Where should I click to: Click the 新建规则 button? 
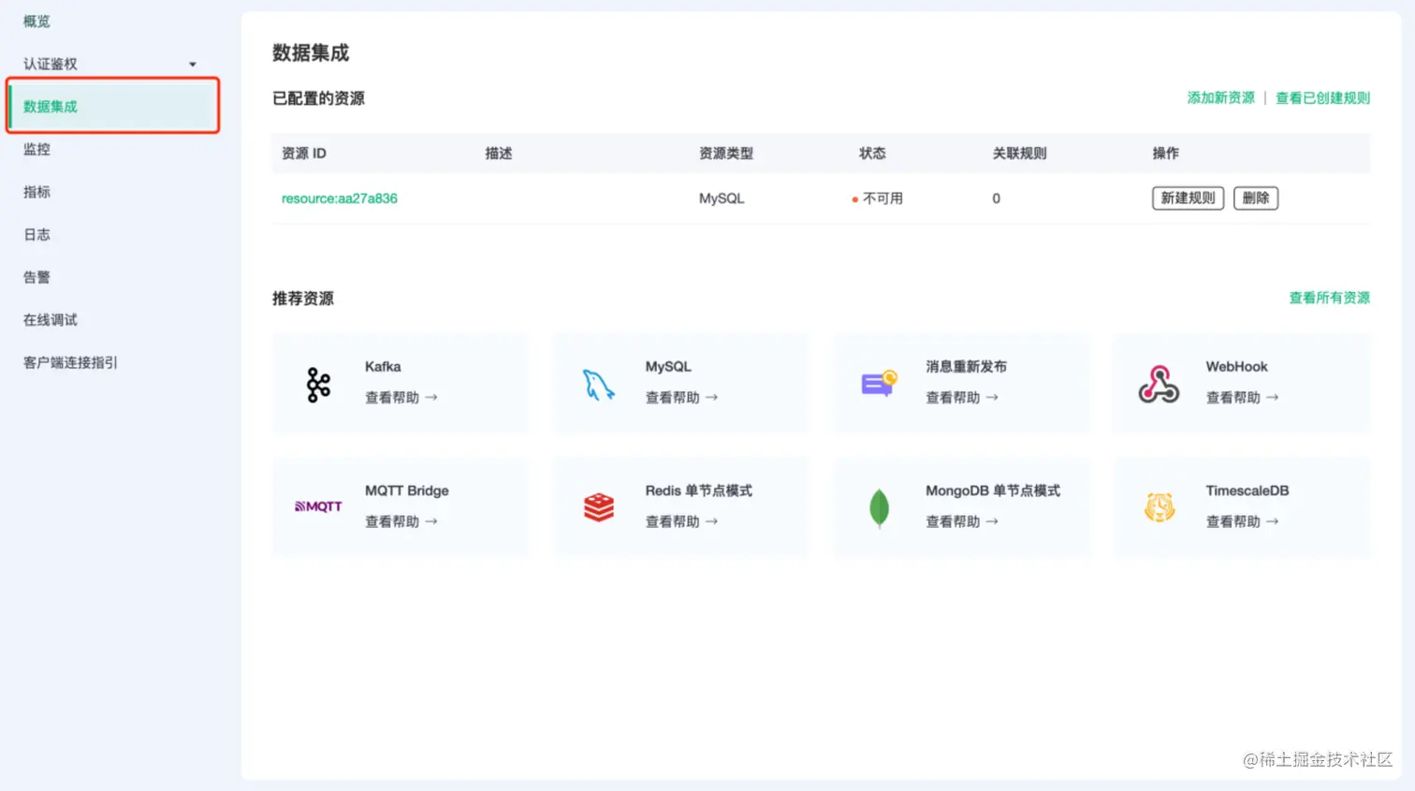pyautogui.click(x=1187, y=198)
